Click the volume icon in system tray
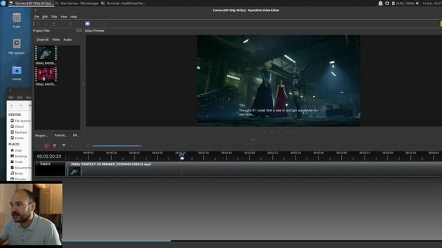The image size is (442, 248). coord(417,3)
